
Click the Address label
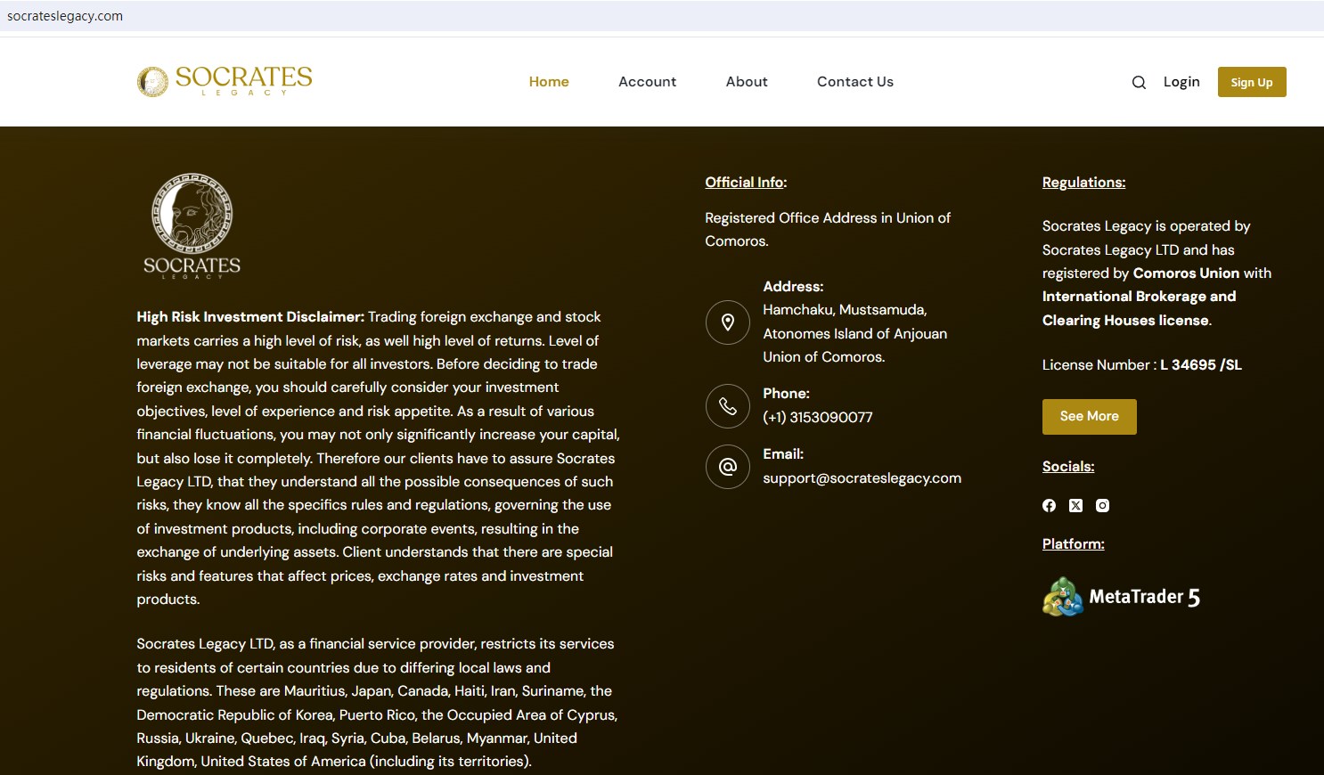pos(793,287)
